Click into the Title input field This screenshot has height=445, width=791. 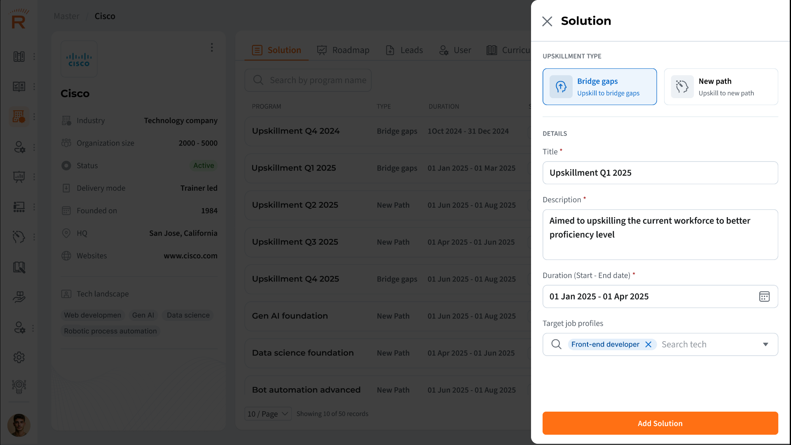pyautogui.click(x=660, y=173)
